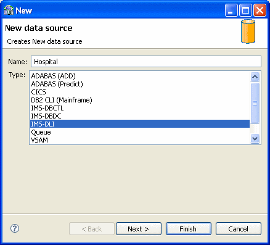270x245 pixels.
Task: Maximize the New dialog window
Action: pos(245,10)
